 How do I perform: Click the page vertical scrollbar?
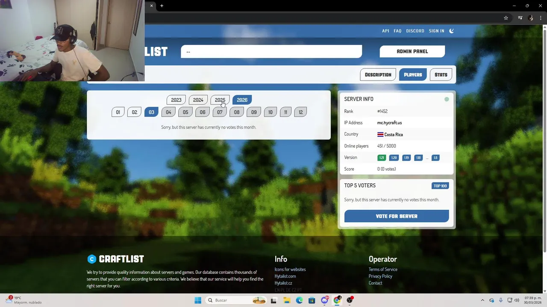544,141
